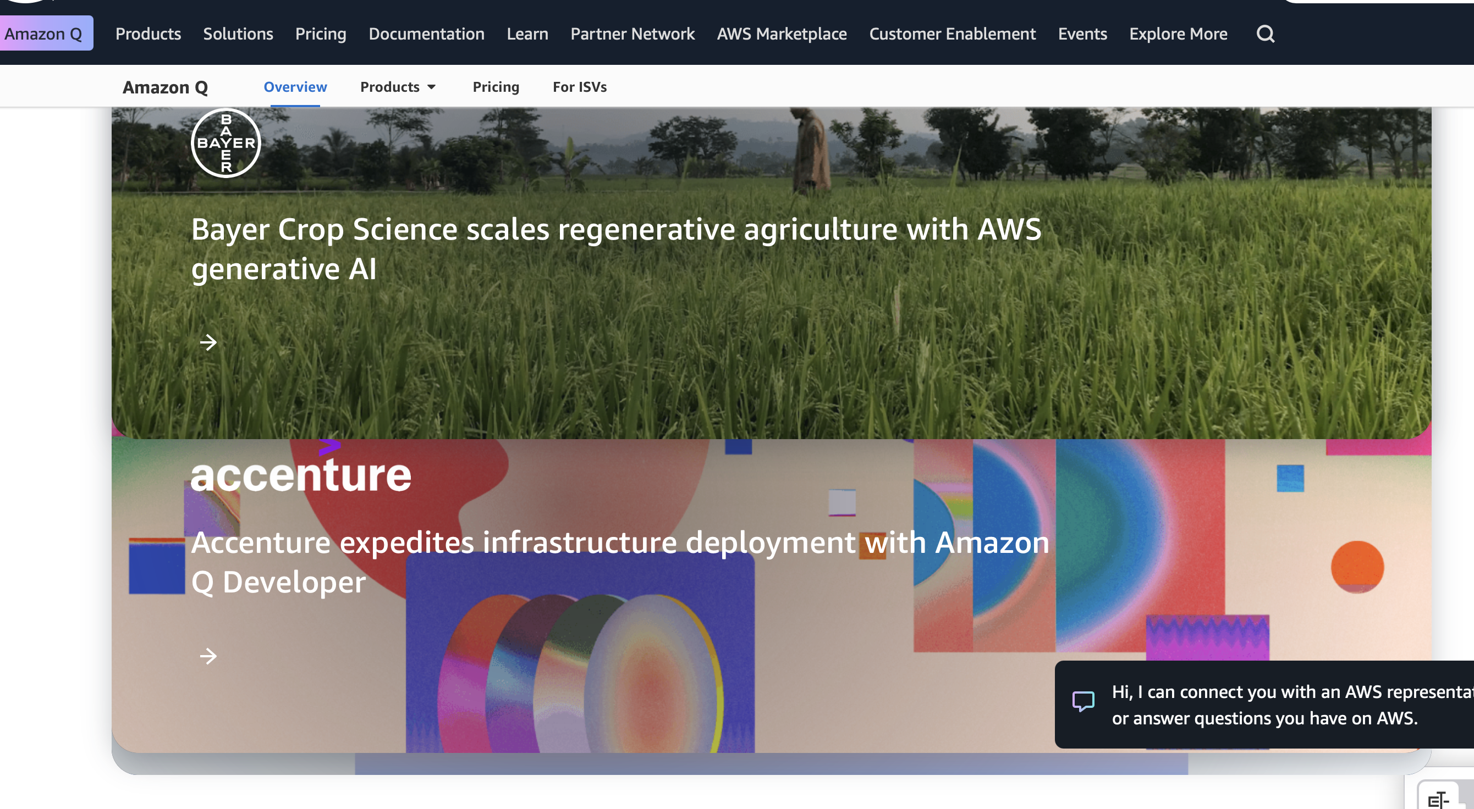Go to Pricing in the Amazon Q subnav
1474x809 pixels.
[x=496, y=87]
